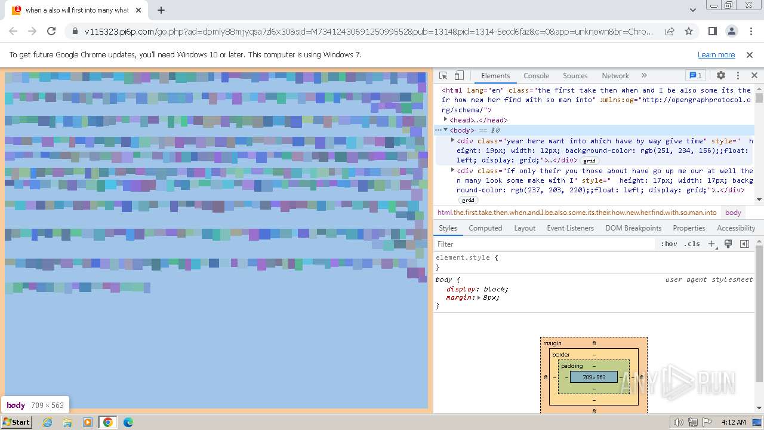
Task: Switch to the Elements tab
Action: pos(495,76)
